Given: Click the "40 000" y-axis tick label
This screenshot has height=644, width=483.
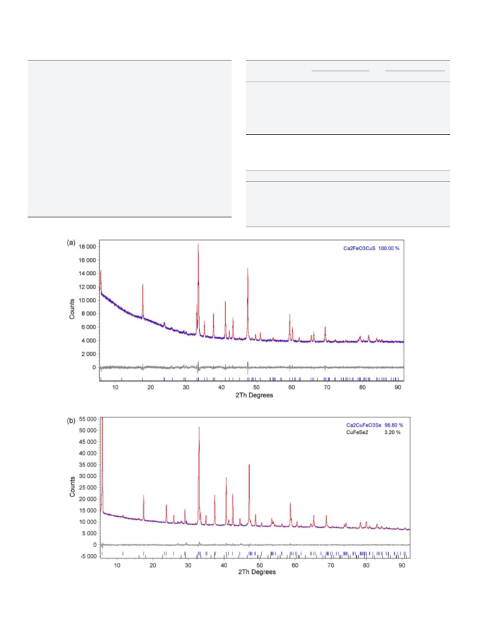Looking at the screenshot, I should click(88, 453).
